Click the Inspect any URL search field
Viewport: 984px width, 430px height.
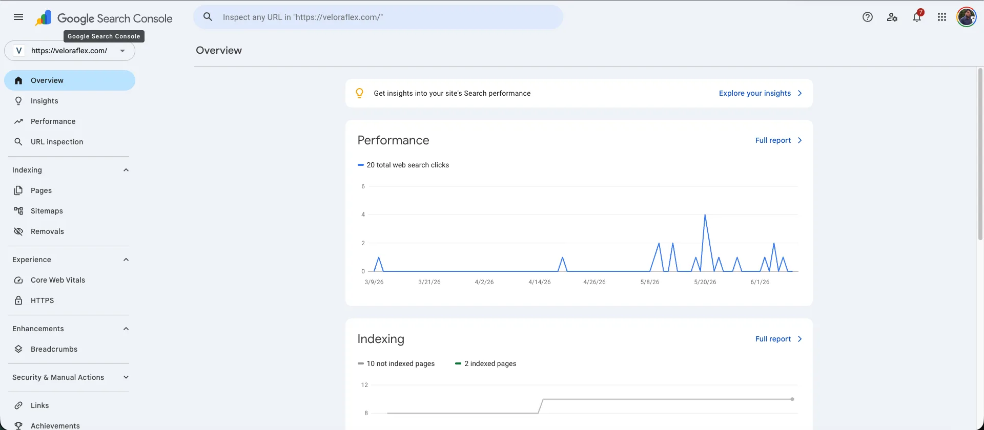point(378,17)
